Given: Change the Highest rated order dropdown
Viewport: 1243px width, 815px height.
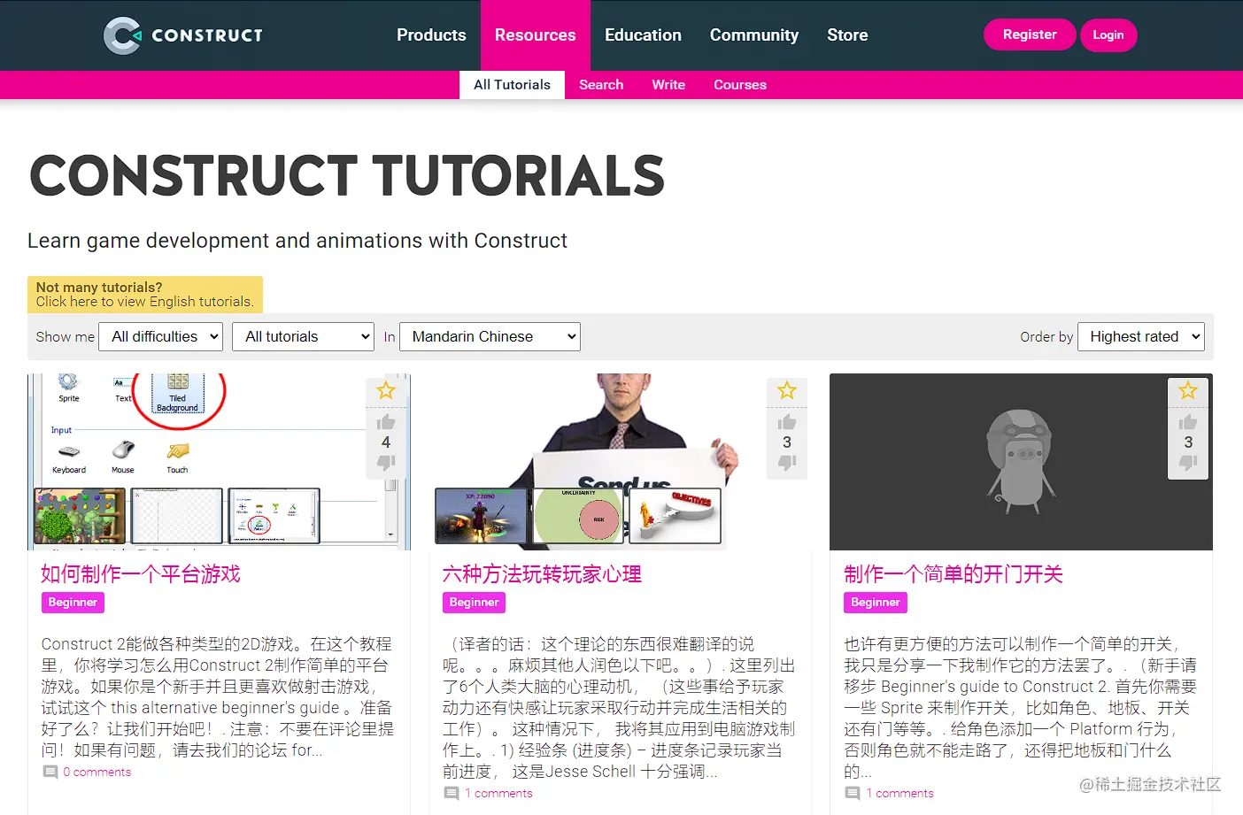Looking at the screenshot, I should pyautogui.click(x=1140, y=336).
